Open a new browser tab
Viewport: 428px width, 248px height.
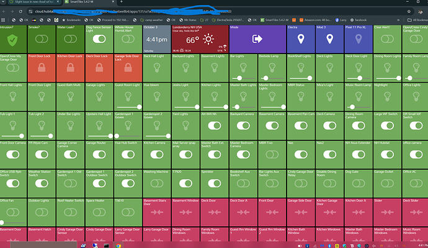click(122, 2)
